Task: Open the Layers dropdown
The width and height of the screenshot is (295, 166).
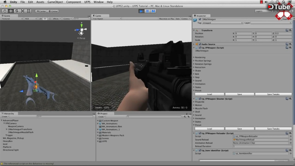Action: pyautogui.click(x=264, y=11)
